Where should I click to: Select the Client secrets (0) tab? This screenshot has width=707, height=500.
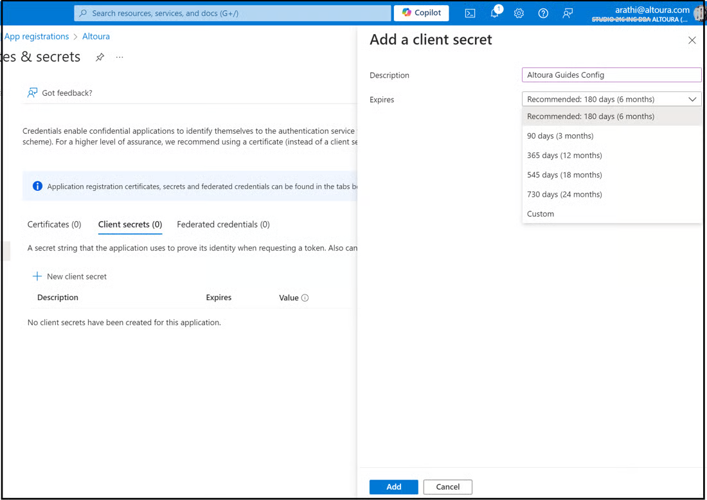point(130,224)
